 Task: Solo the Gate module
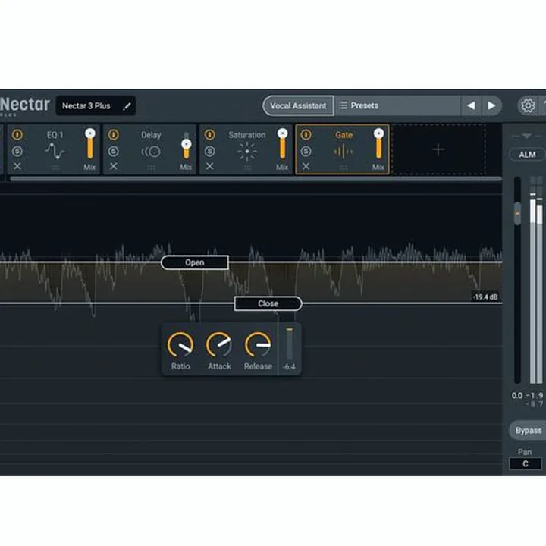pyautogui.click(x=306, y=151)
